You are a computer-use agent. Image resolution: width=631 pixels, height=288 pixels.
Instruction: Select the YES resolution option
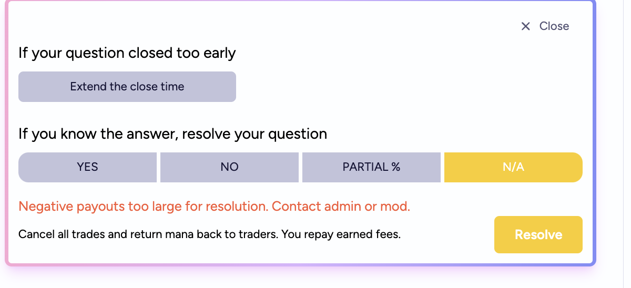point(87,167)
